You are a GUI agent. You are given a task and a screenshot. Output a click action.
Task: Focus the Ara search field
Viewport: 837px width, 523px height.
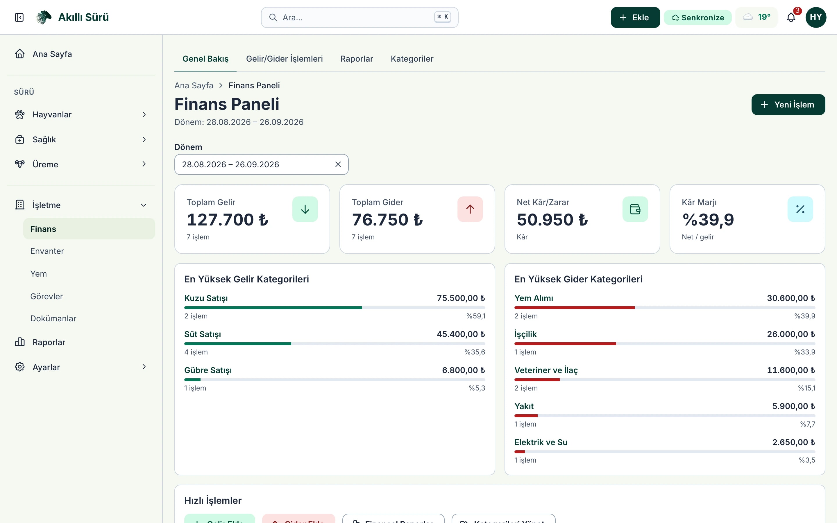[359, 17]
